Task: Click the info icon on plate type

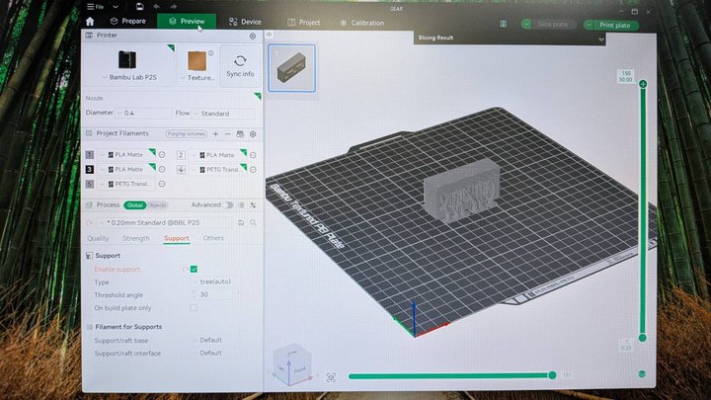Action: click(211, 53)
